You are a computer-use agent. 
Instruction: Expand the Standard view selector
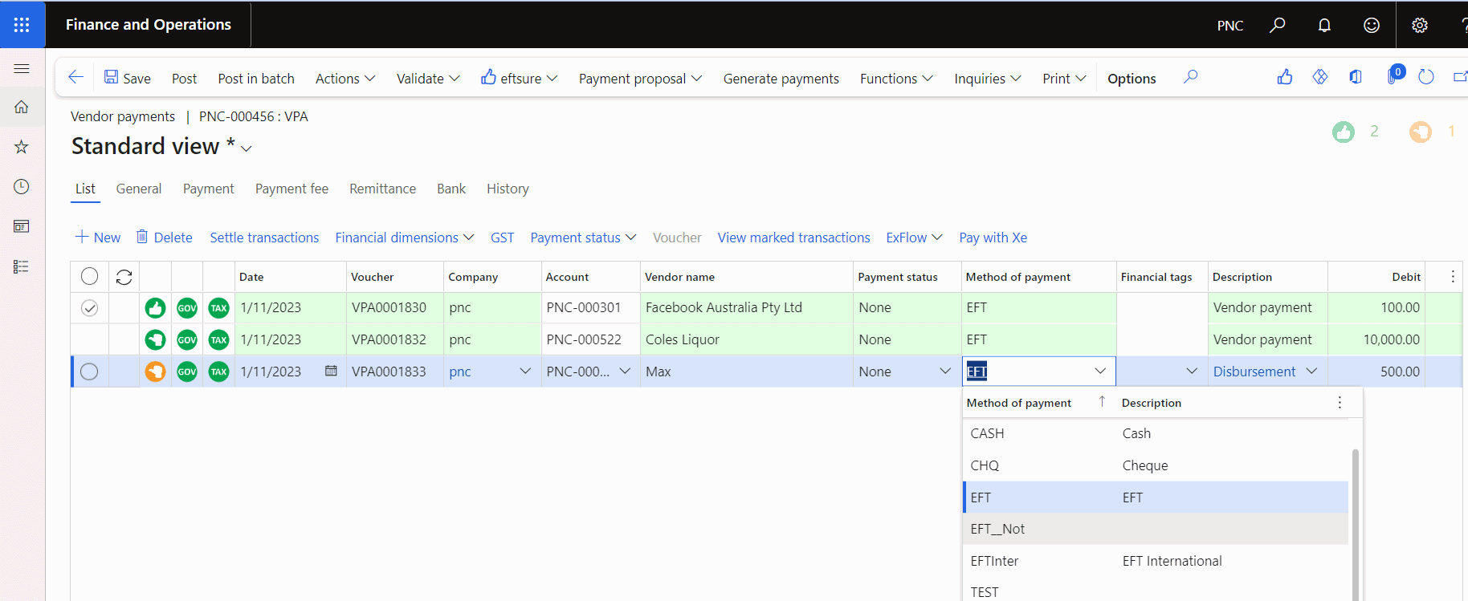pos(247,148)
